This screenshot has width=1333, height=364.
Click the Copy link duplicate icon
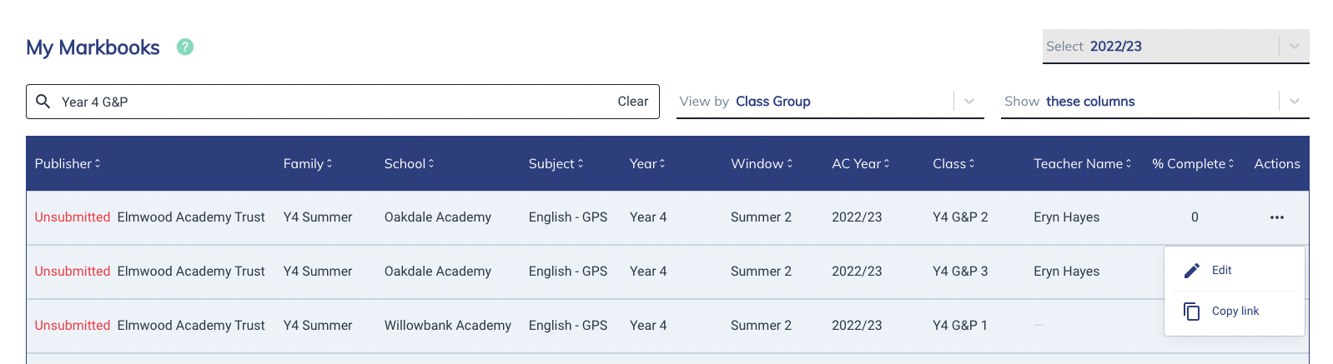click(x=1192, y=312)
